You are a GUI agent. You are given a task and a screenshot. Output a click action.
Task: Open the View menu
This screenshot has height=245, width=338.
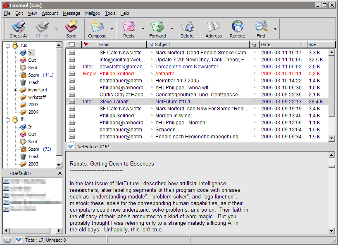[32, 13]
